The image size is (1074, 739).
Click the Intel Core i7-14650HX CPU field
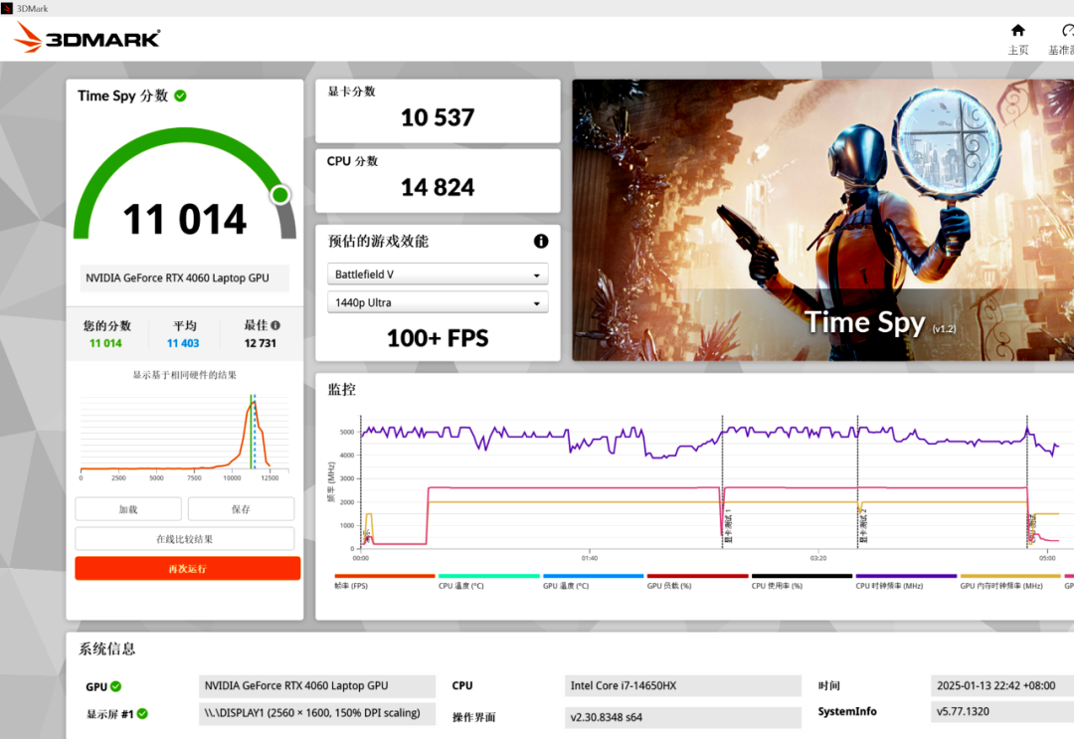[683, 685]
